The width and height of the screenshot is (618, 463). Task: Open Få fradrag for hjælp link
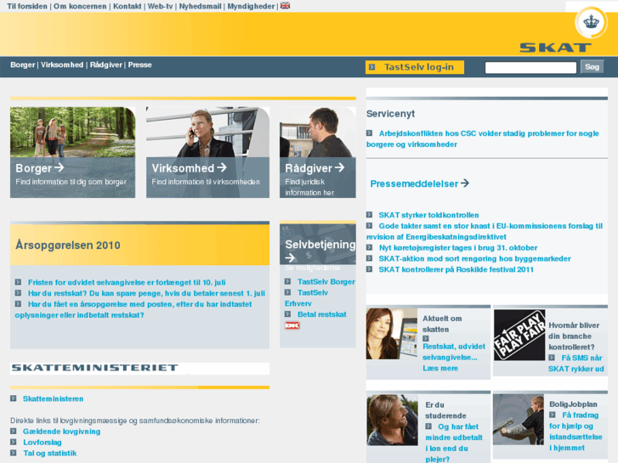coord(575,432)
